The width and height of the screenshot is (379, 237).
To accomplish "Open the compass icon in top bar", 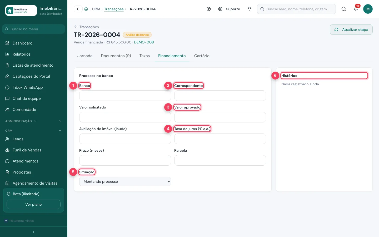I will pyautogui.click(x=209, y=9).
